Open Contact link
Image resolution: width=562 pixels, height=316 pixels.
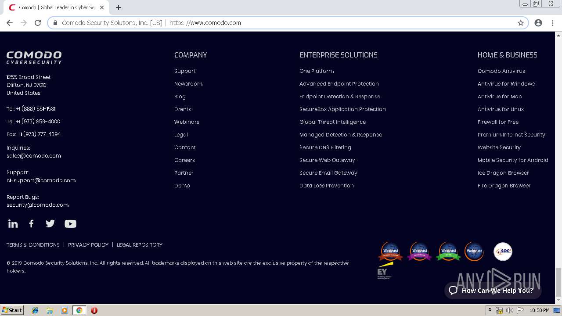pos(185,147)
